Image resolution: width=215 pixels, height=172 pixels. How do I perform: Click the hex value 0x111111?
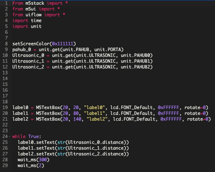click(x=63, y=44)
